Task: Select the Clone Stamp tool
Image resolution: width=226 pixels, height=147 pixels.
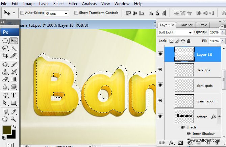Action: [x=5, y=72]
